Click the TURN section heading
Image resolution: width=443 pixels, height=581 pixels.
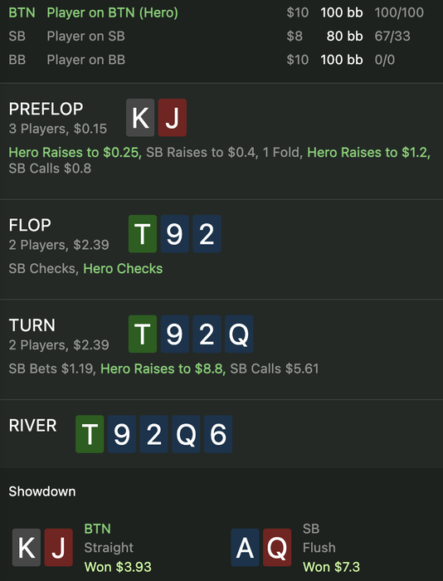32,325
